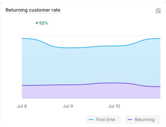
Task: Click the blue swatch in First time legend
Action: pyautogui.click(x=91, y=120)
